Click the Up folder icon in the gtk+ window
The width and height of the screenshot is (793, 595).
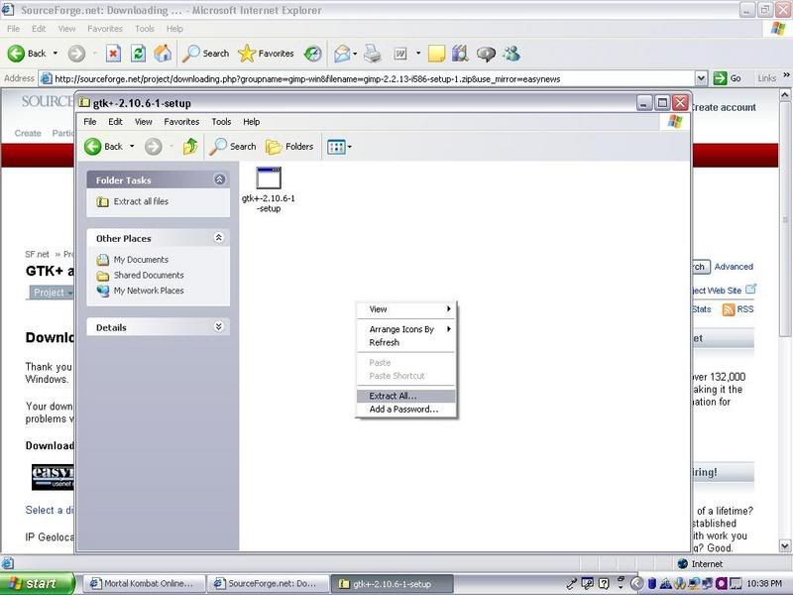pyautogui.click(x=190, y=147)
